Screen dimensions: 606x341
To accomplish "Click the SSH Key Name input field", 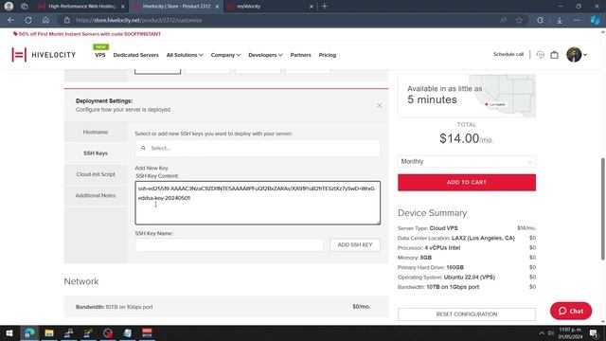I will click(x=229, y=244).
